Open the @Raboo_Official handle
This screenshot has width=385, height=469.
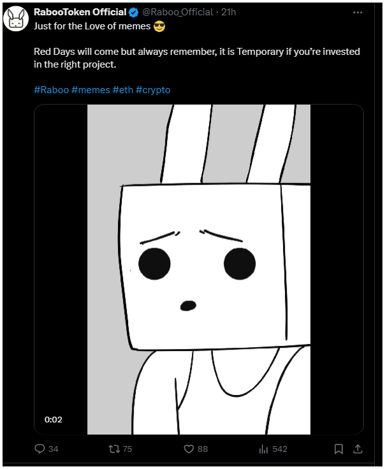(x=178, y=12)
